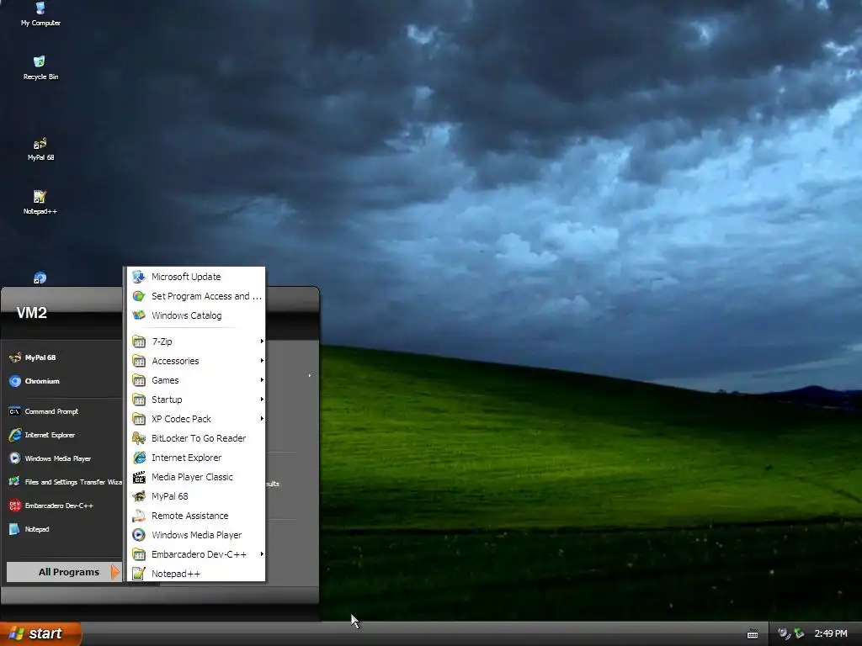Viewport: 862px width, 646px height.
Task: Click the Start button
Action: pyautogui.click(x=40, y=634)
